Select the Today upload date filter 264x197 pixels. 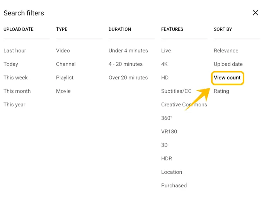[11, 64]
